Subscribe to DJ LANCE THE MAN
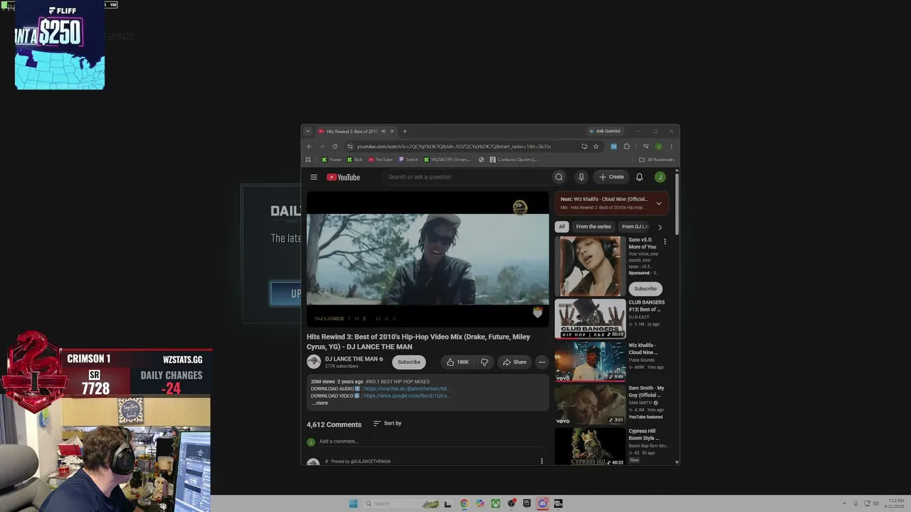Image resolution: width=911 pixels, height=512 pixels. point(409,362)
